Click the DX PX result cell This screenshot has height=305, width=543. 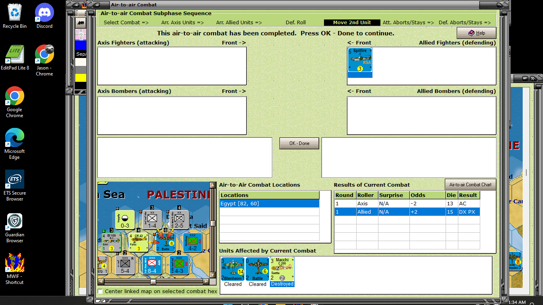469,212
